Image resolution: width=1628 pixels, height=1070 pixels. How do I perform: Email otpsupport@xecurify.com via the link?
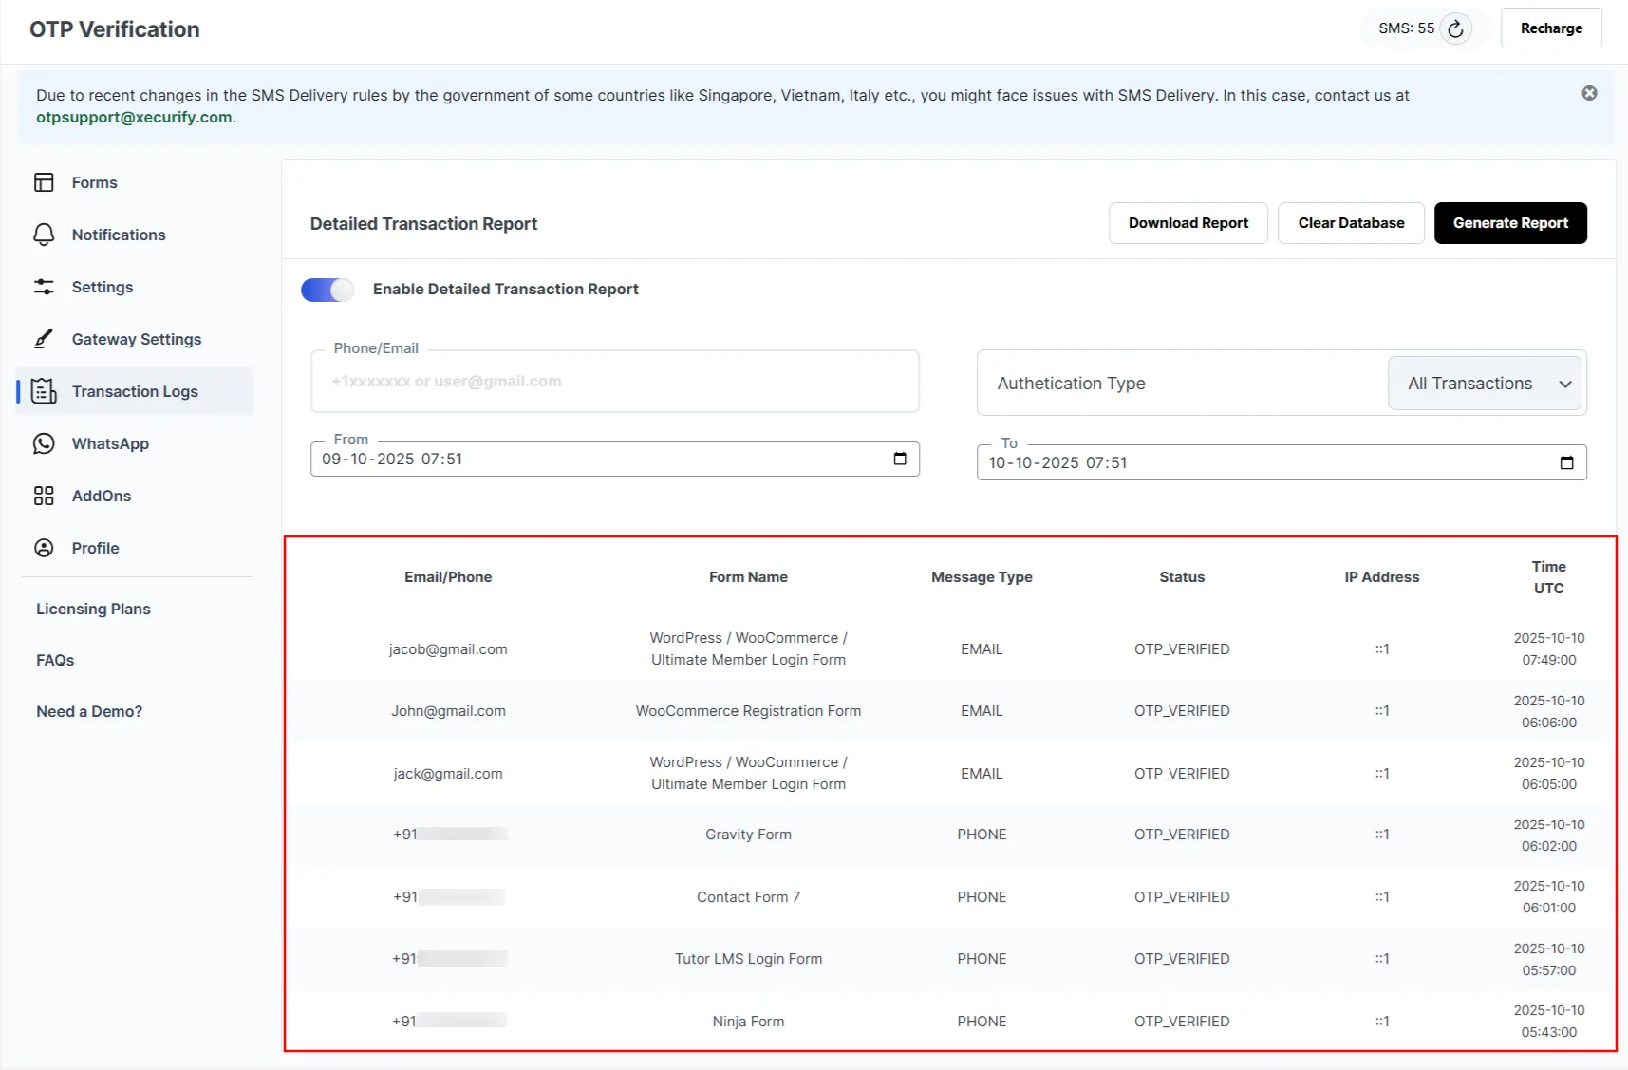click(134, 117)
